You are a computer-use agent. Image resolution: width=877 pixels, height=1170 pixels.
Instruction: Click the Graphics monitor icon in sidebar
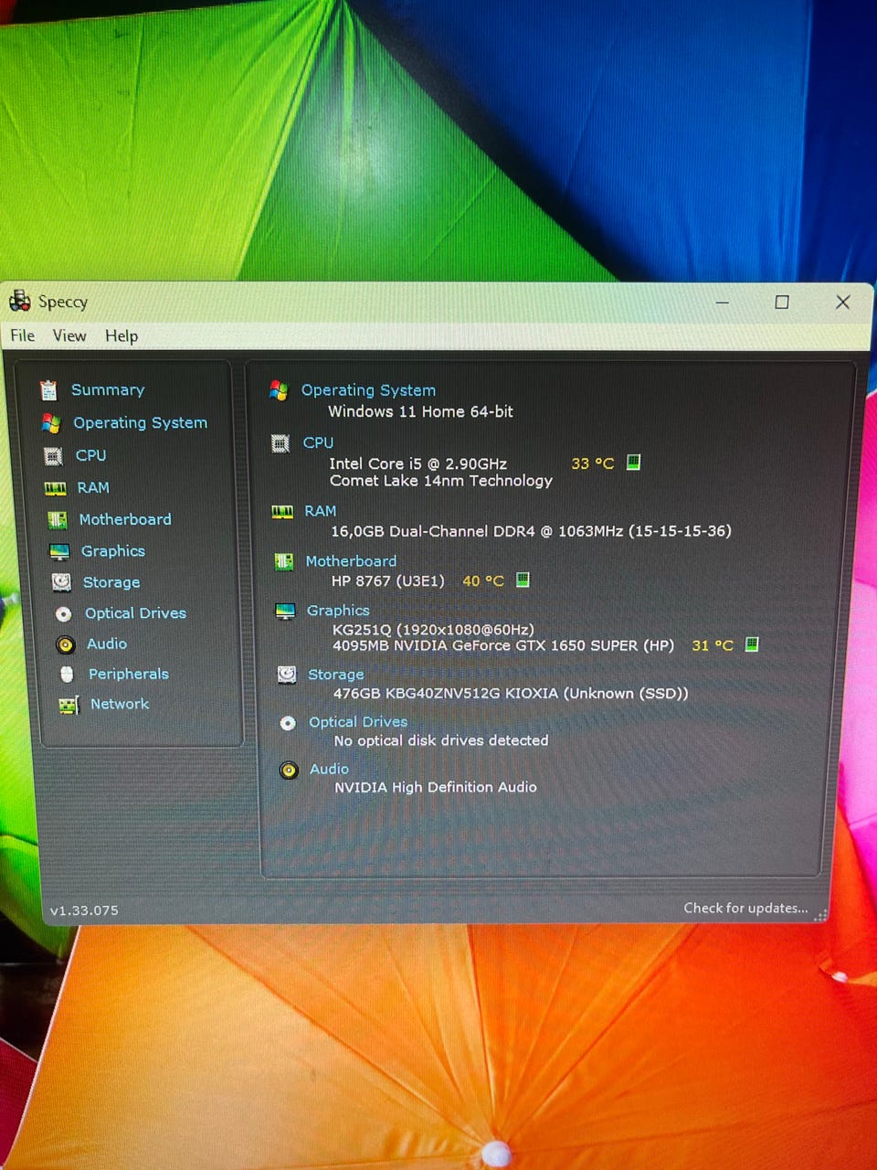click(x=59, y=551)
